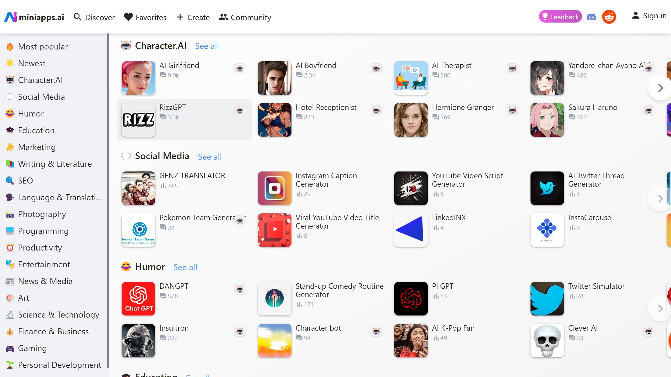
Task: Expand Social Media row with right arrow
Action: 660,199
